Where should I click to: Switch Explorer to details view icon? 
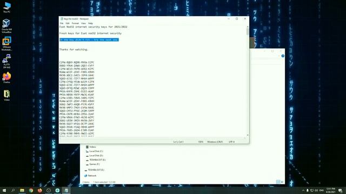278,182
